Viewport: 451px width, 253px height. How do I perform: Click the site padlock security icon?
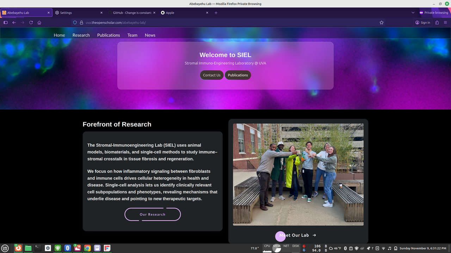tap(81, 22)
